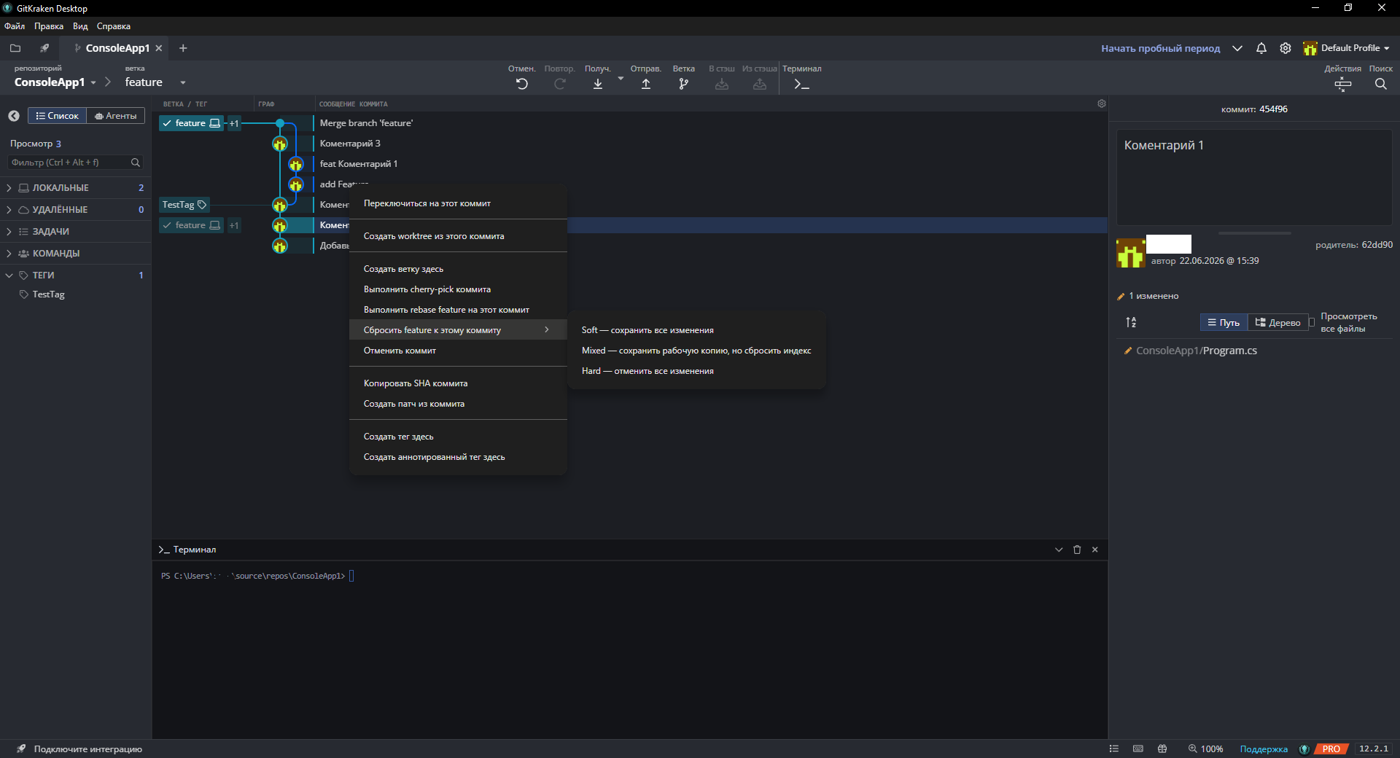Choose Создать ветку здесь
The height and width of the screenshot is (758, 1400).
tap(458, 269)
